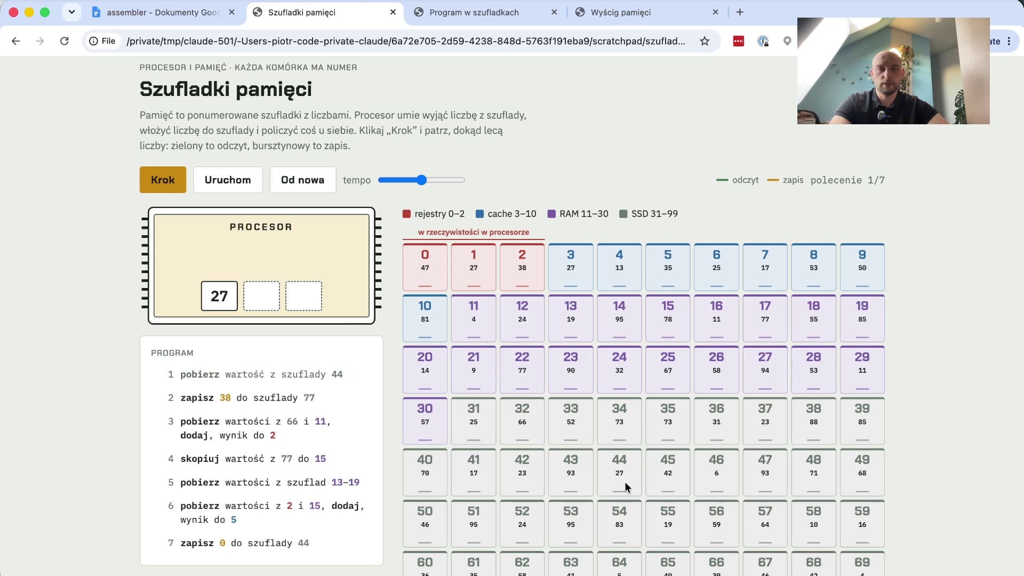Click the File site info chip
1024x576 pixels.
click(102, 41)
